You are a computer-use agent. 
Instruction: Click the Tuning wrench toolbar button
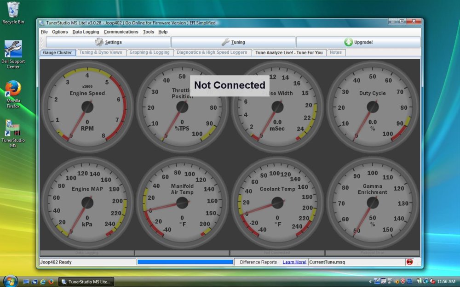[x=233, y=42]
